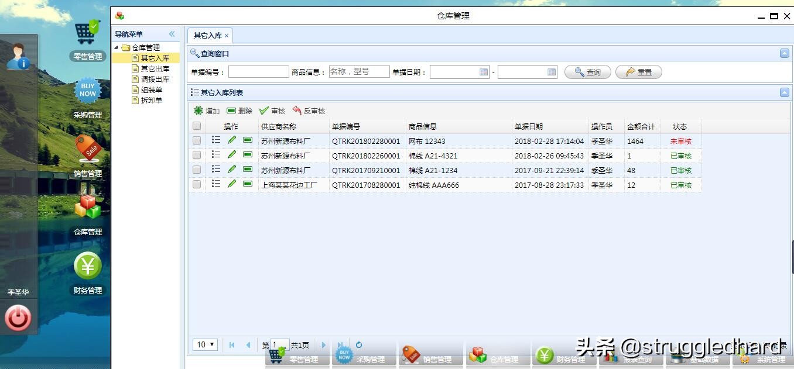
Task: Click the pencil edit icon on first row
Action: pos(231,139)
